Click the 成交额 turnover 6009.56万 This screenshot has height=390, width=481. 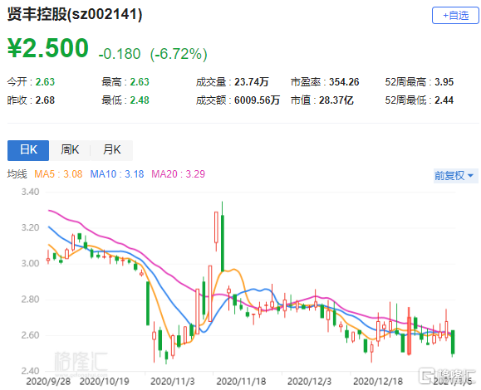point(257,100)
